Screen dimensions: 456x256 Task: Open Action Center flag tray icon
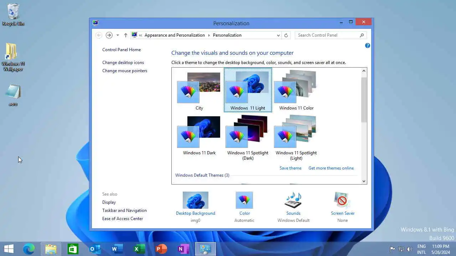[392, 249]
